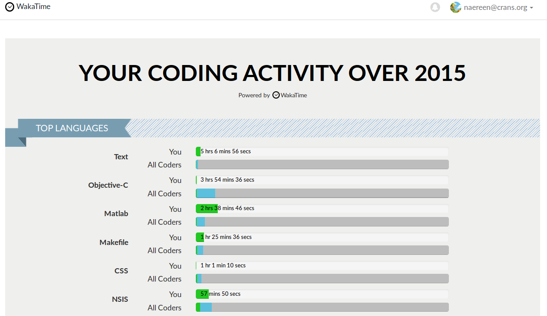This screenshot has height=316, width=547.
Task: Select the Objective-C language label
Action: 108,185
